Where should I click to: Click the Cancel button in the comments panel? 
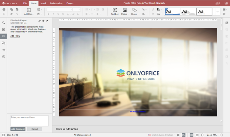click(34, 129)
